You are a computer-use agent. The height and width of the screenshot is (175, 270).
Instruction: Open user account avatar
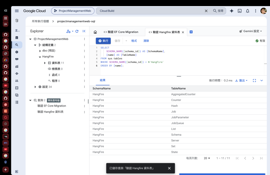263,11
